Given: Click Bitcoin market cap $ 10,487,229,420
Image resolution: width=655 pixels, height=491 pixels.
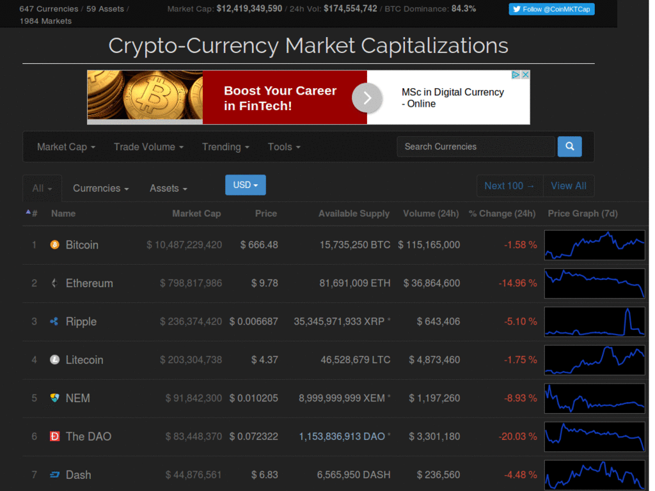Looking at the screenshot, I should point(184,245).
